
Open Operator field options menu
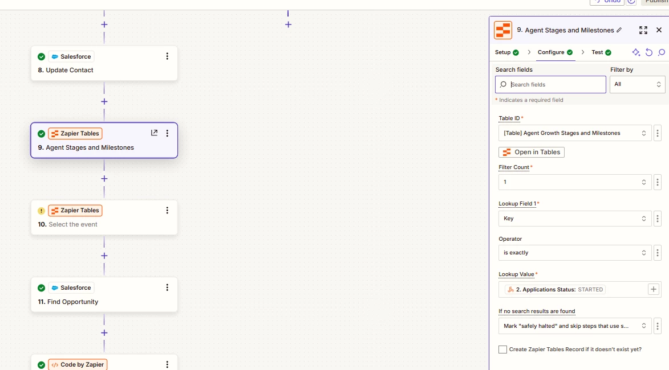click(x=658, y=253)
